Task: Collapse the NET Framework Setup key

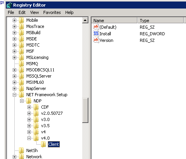Action: tap(14, 95)
